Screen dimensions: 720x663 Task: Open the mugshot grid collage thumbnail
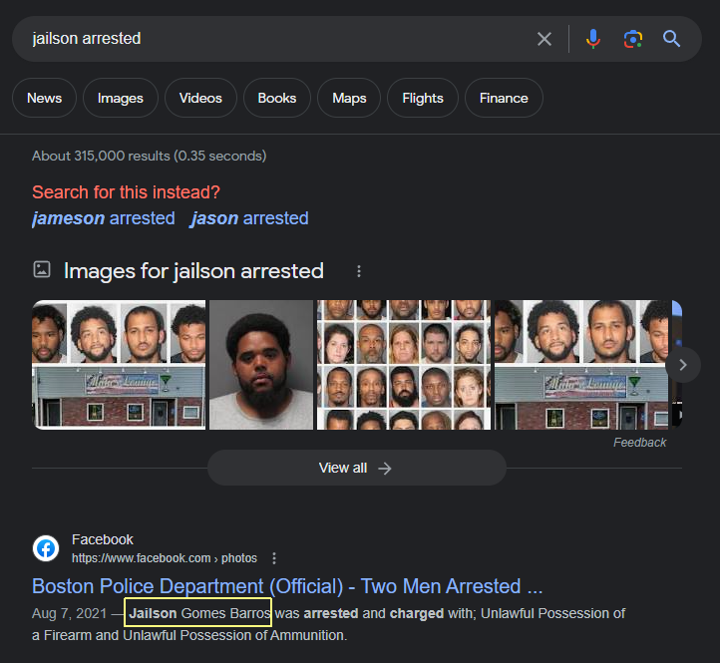(404, 365)
